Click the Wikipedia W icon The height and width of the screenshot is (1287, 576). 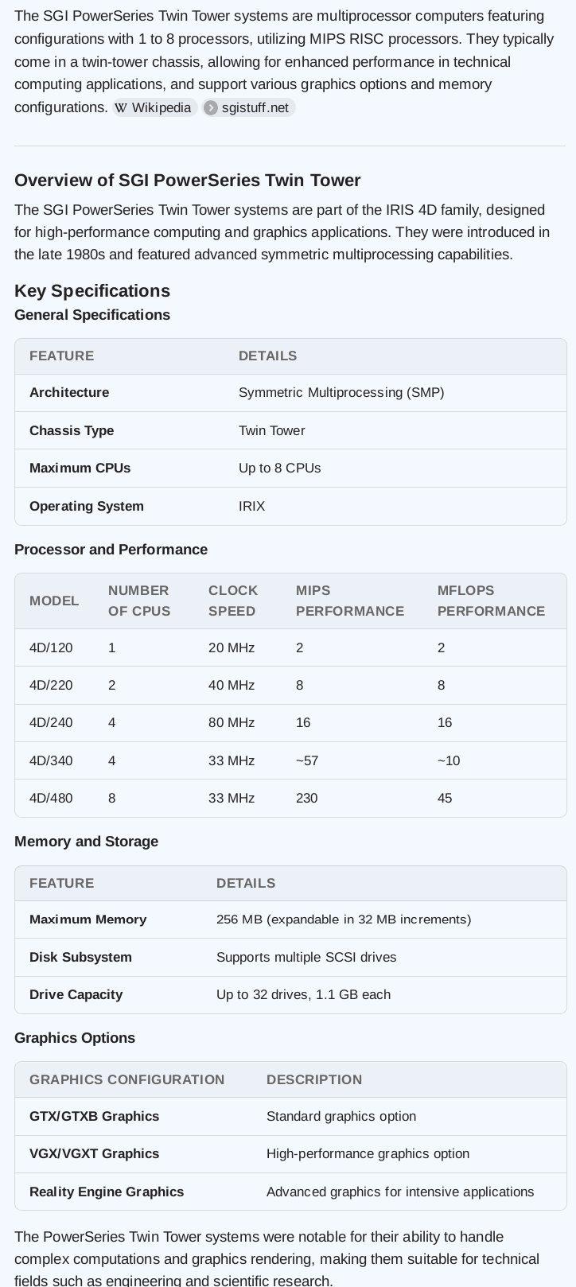(x=121, y=108)
